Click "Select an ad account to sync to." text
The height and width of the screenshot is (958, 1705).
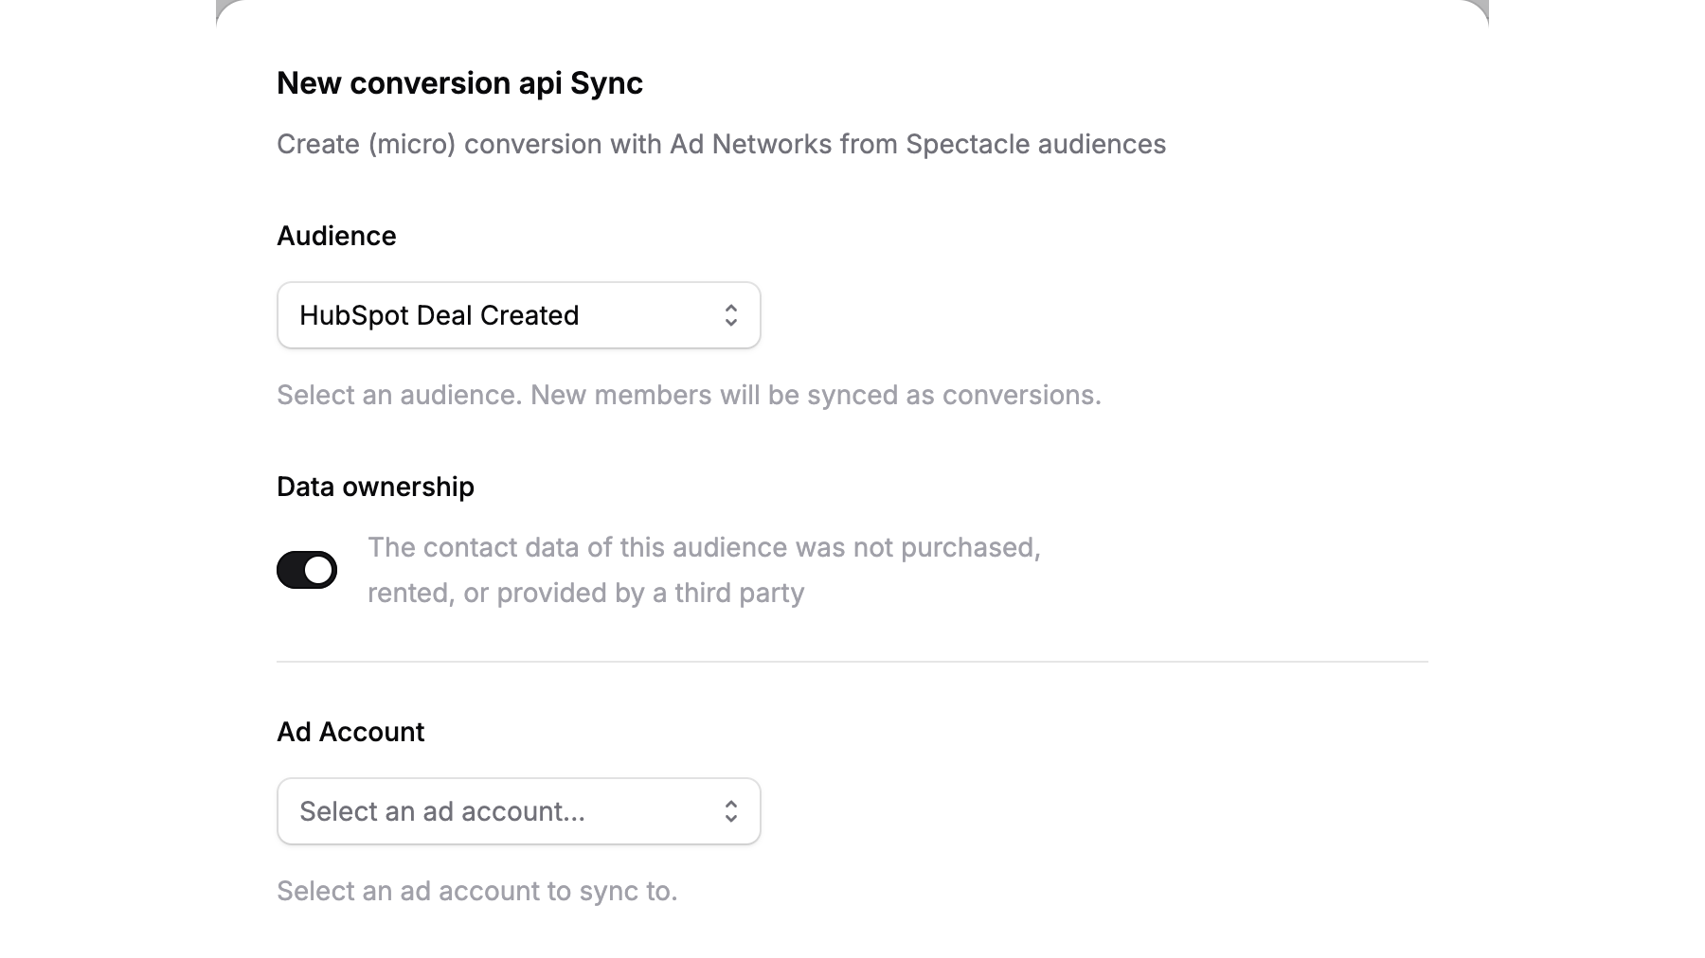[x=476, y=891]
